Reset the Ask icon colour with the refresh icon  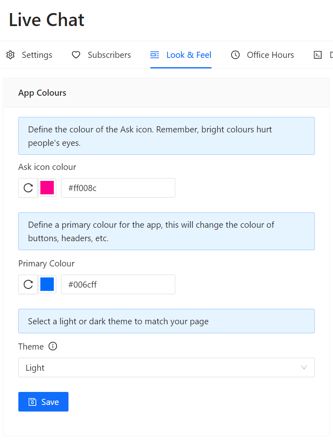click(x=28, y=188)
